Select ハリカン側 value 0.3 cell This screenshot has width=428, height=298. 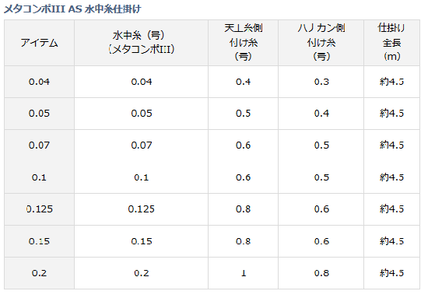(321, 82)
